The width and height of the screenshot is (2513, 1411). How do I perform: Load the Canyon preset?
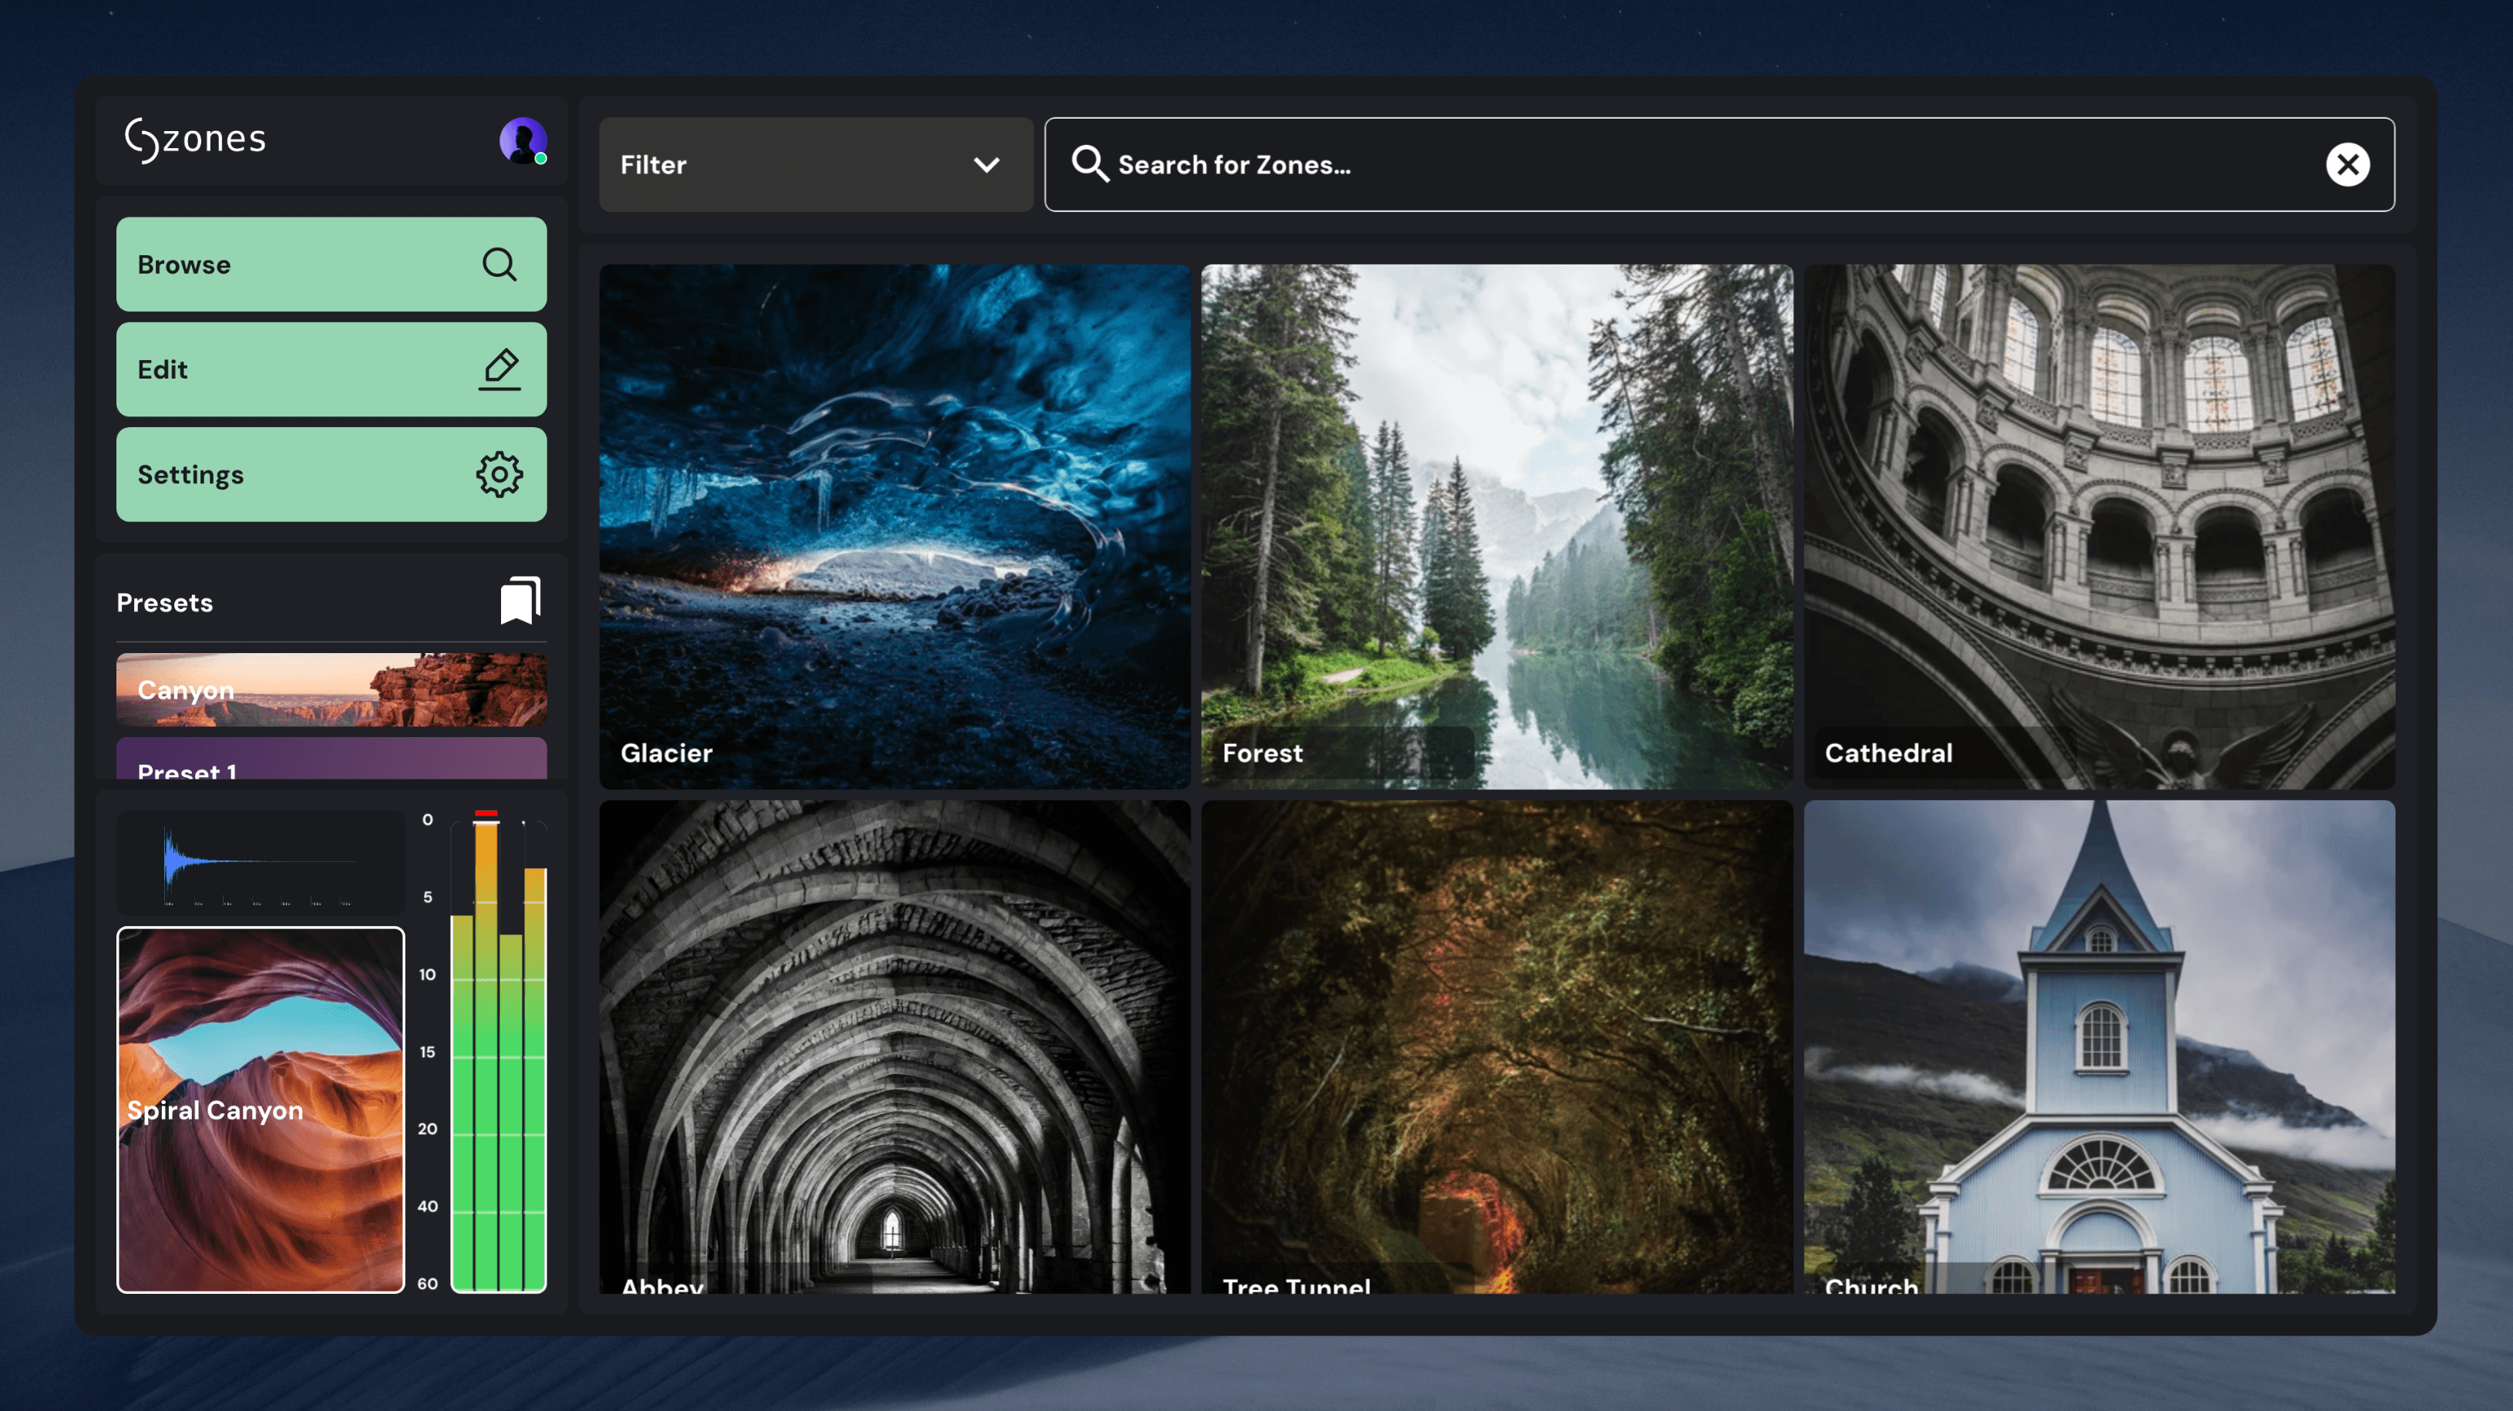331,689
